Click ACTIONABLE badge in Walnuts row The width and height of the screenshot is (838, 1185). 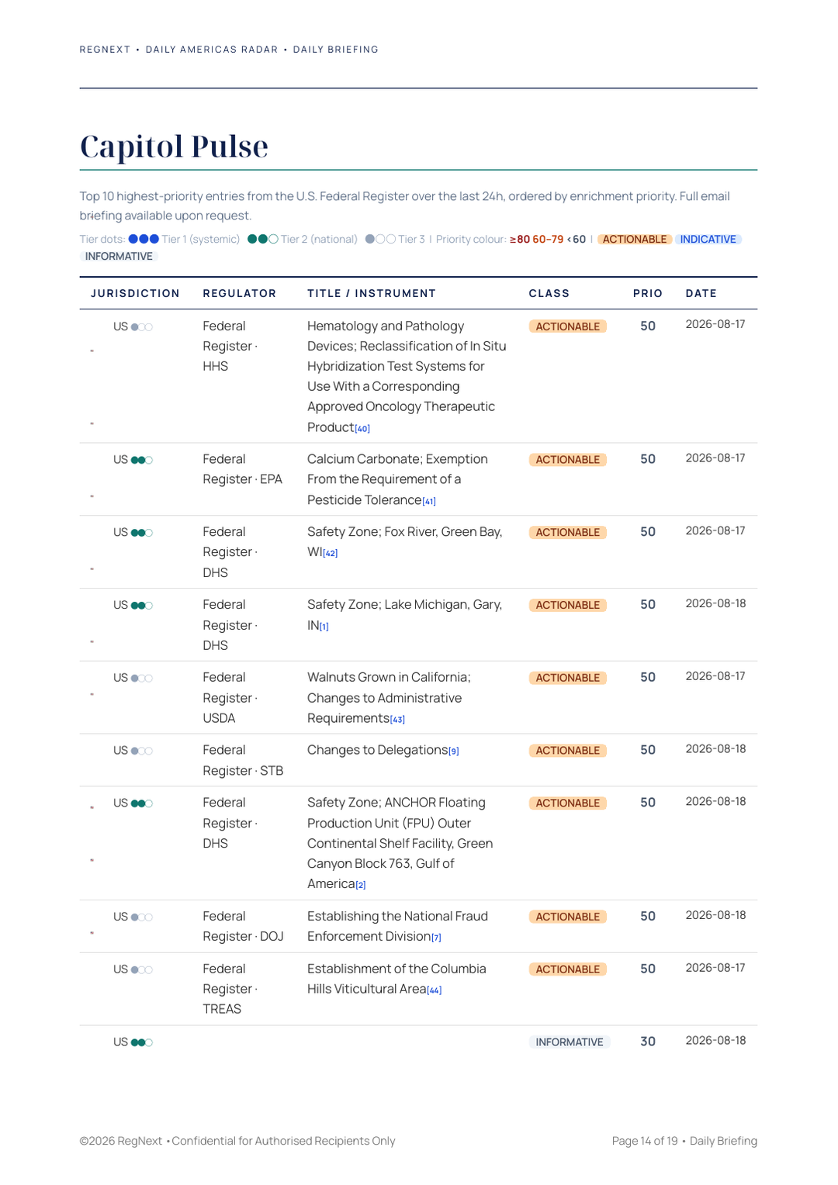coord(568,679)
